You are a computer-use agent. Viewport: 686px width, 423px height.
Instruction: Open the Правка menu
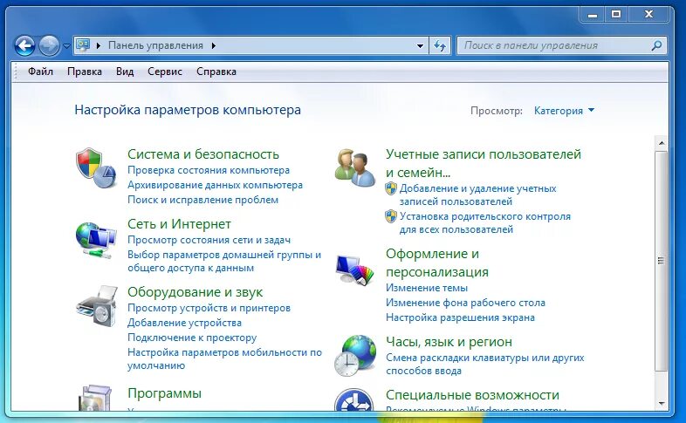[85, 72]
